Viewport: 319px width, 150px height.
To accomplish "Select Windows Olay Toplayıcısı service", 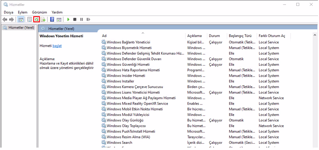I will coord(126,126).
